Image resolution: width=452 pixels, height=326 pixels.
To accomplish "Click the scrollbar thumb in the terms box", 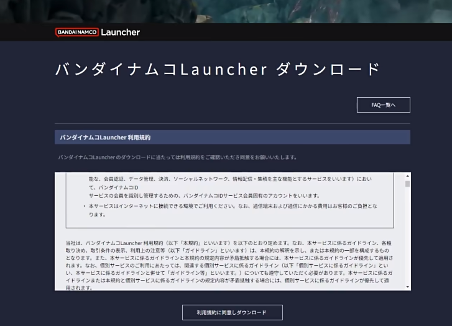I will coord(407,184).
